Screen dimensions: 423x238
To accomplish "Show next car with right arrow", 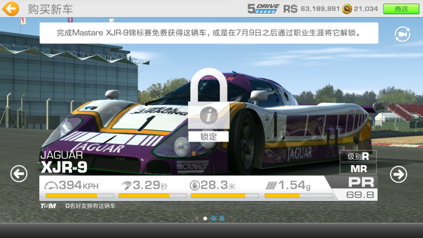I will point(398,175).
